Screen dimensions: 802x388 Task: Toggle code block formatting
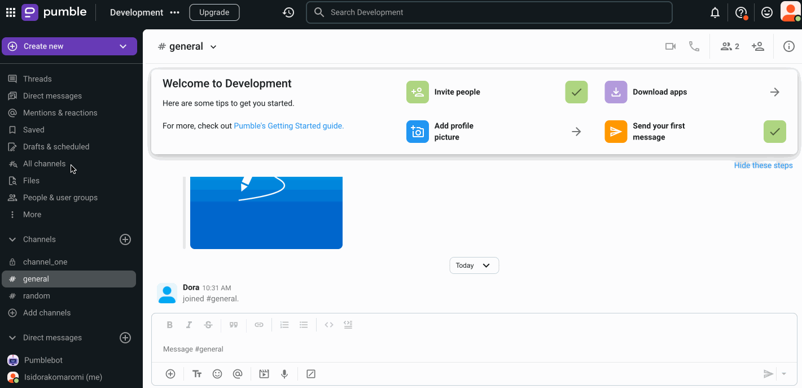pos(348,325)
